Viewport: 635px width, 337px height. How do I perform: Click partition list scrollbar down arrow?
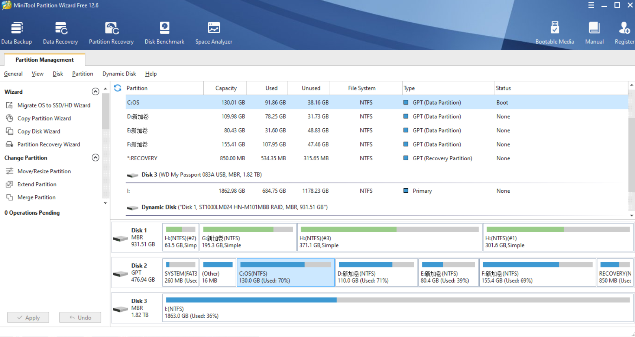tap(632, 215)
